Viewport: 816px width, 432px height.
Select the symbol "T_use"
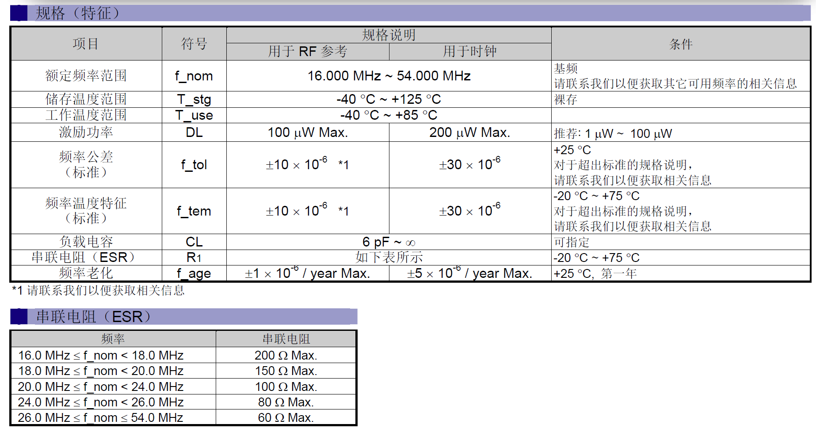pyautogui.click(x=194, y=115)
